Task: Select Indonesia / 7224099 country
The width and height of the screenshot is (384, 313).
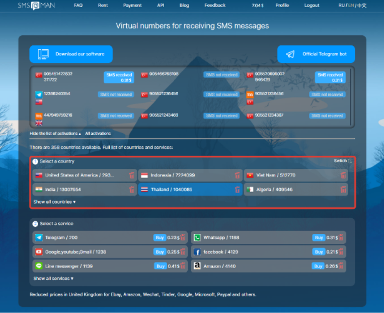Action: [x=190, y=175]
